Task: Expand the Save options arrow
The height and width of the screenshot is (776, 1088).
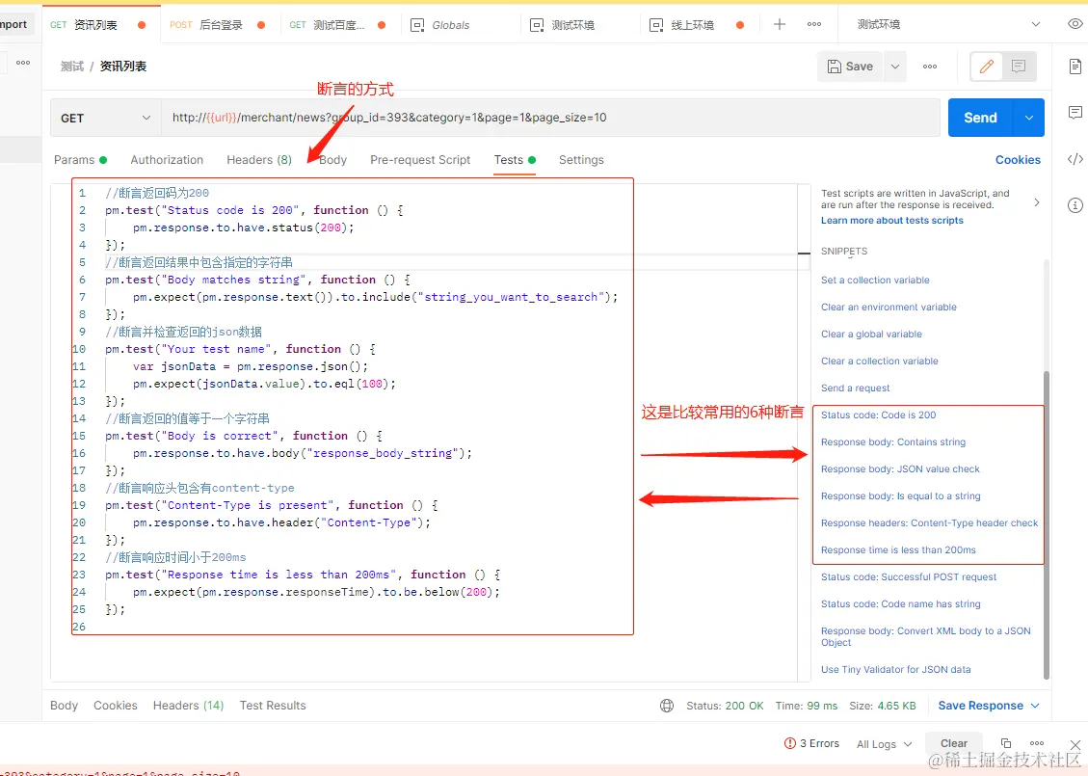Action: coord(895,67)
